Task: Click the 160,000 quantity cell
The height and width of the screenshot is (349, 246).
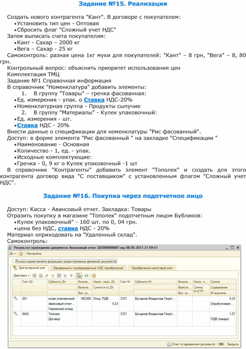Action: tap(84, 299)
